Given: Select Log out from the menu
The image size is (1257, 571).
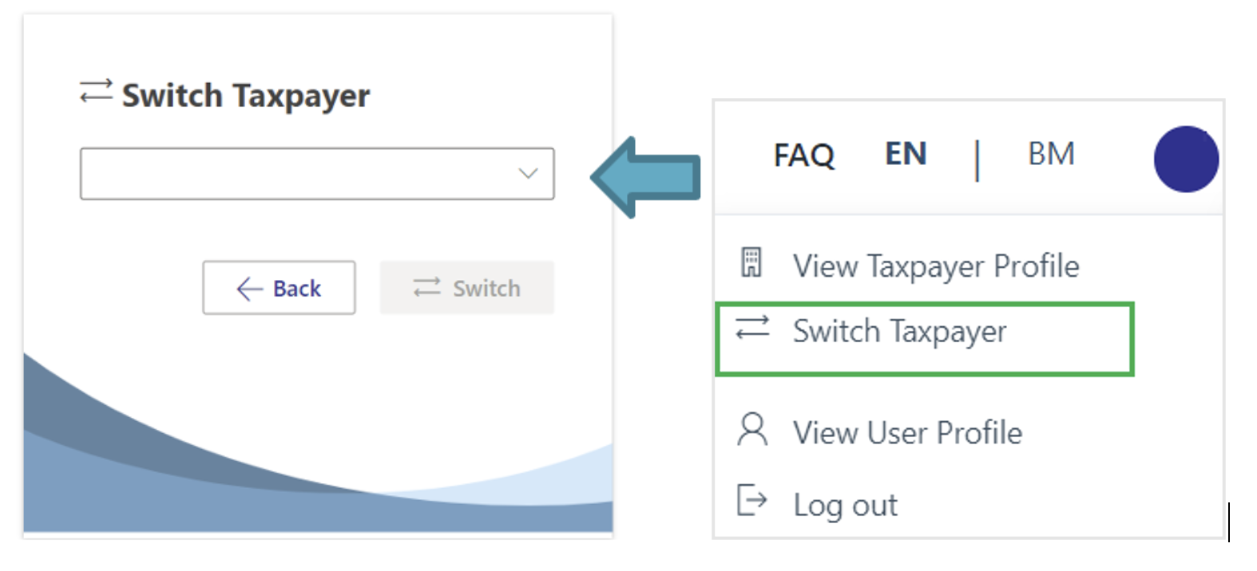Looking at the screenshot, I should pos(845,506).
